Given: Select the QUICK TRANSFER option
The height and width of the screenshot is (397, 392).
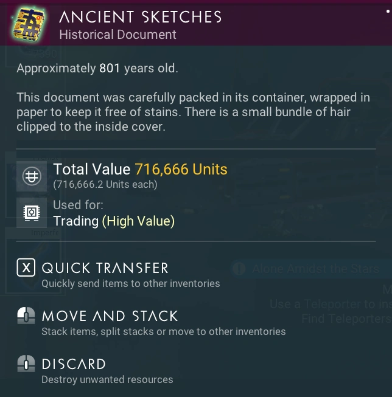Looking at the screenshot, I should coord(105,268).
